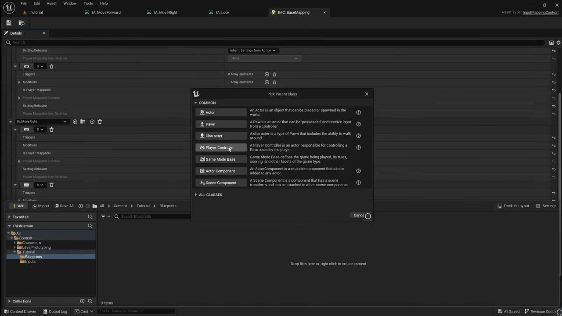The height and width of the screenshot is (316, 562).
Task: Open the Output Log panel
Action: pyautogui.click(x=55, y=312)
